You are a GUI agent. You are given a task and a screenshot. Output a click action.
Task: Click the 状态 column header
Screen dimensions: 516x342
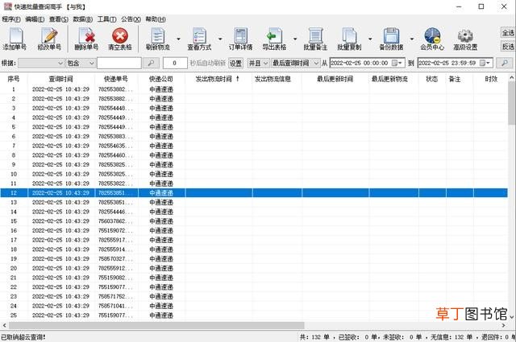[x=432, y=79]
